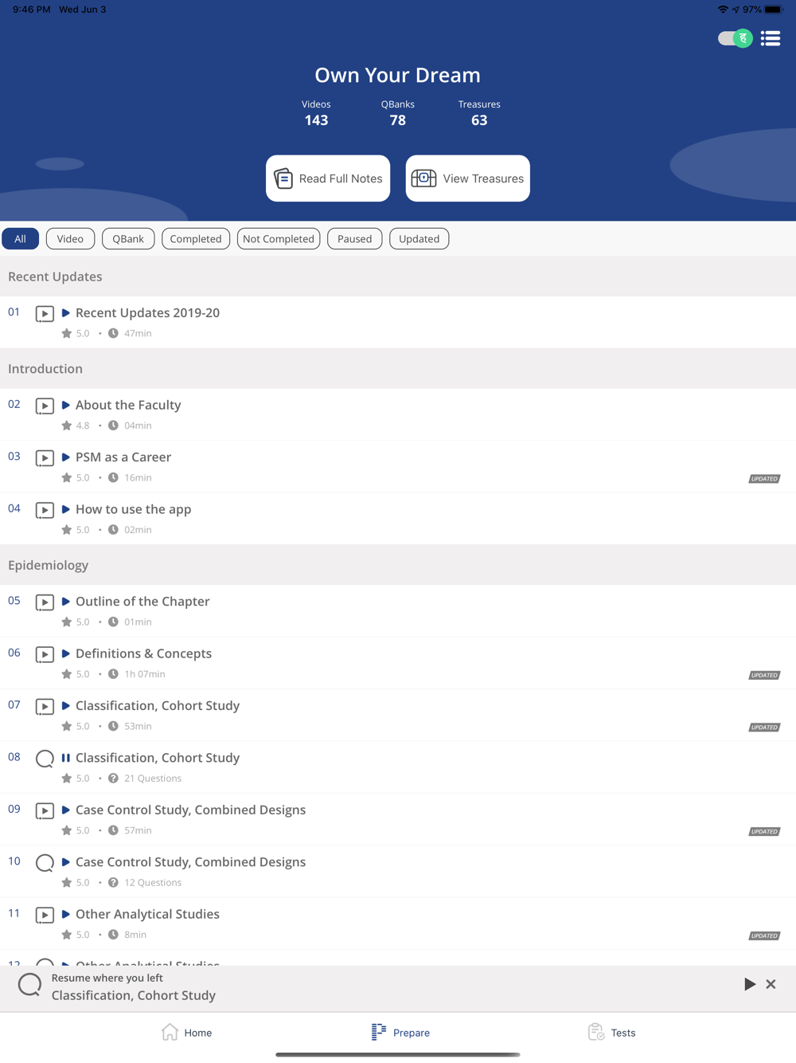Tap UPDATED badge on Definitions & Concepts
796x1063 pixels.
coord(764,675)
